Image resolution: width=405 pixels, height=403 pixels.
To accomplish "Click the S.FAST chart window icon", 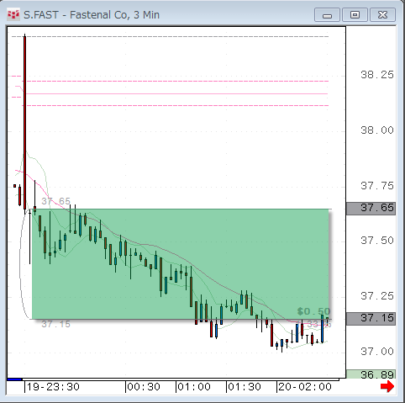I will 13,15.
